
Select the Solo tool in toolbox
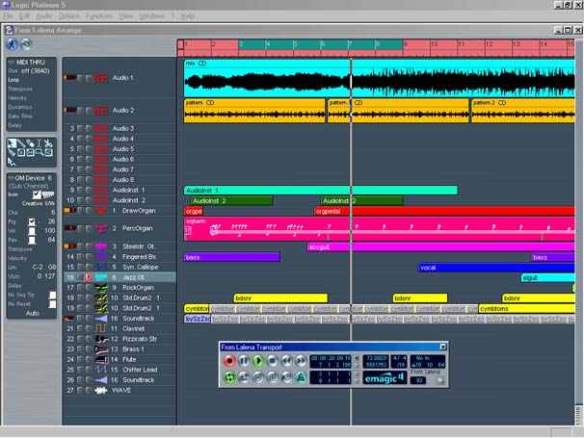[21, 152]
